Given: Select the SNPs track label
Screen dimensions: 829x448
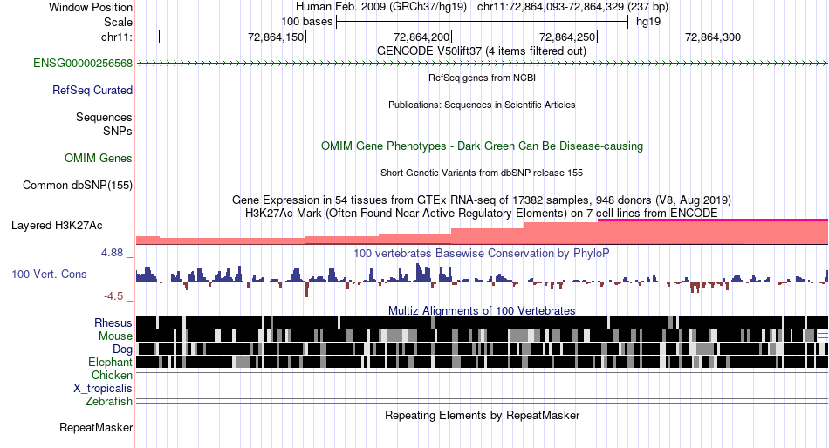Looking at the screenshot, I should 118,131.
